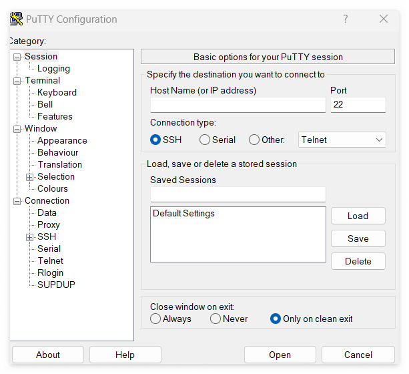The width and height of the screenshot is (409, 374).
Task: Select Window category in tree
Action: pos(41,128)
